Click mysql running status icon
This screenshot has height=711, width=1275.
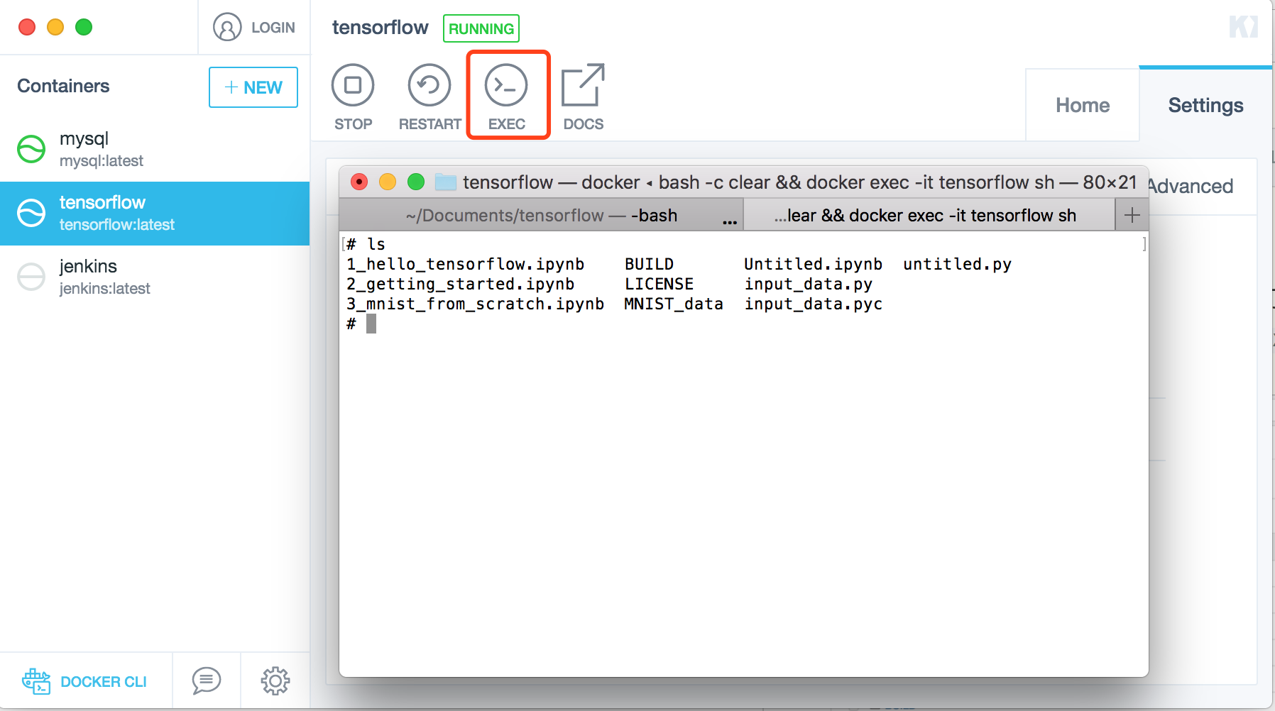31,149
